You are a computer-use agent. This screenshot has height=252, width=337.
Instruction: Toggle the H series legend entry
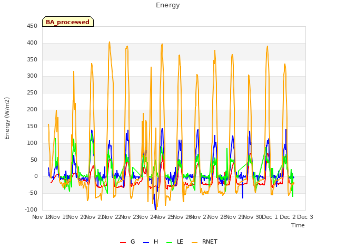(151, 241)
